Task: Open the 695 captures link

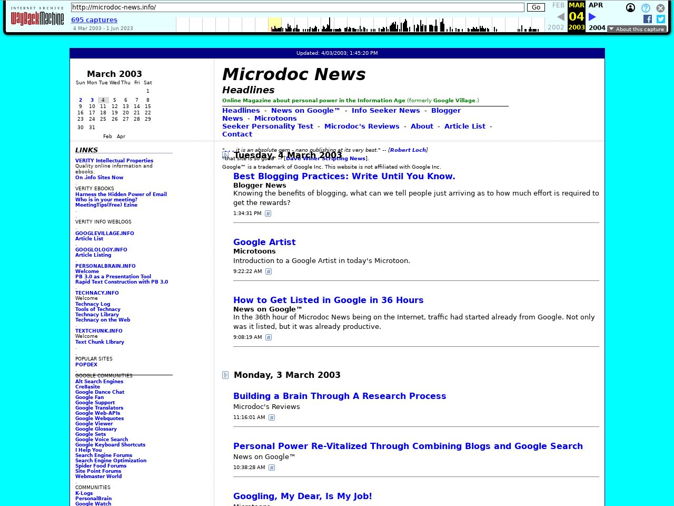Action: click(x=94, y=20)
